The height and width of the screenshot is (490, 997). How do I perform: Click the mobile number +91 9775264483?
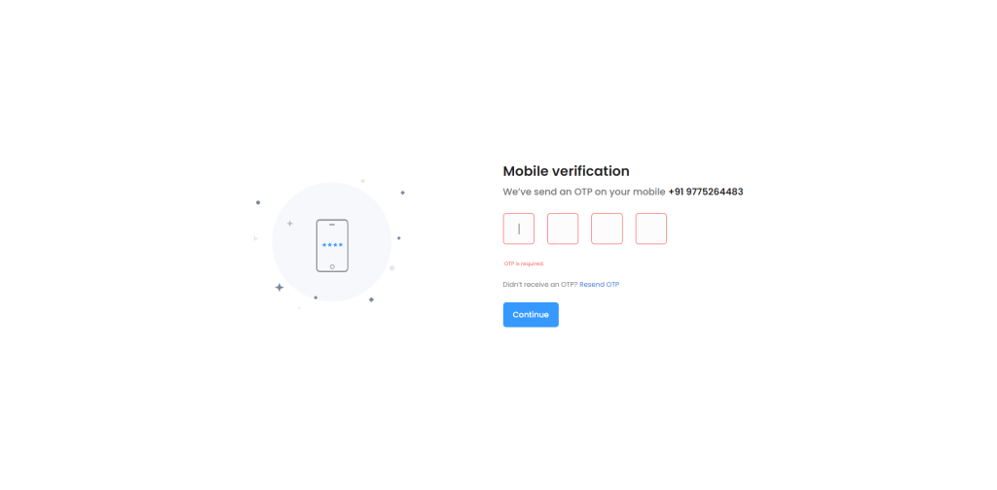coord(706,192)
